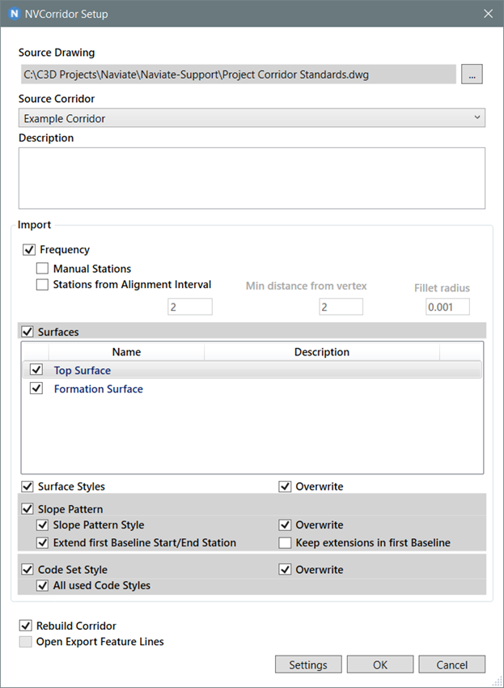Toggle Overwrite next to Surface Styles
Image resolution: width=504 pixels, height=688 pixels.
click(285, 486)
